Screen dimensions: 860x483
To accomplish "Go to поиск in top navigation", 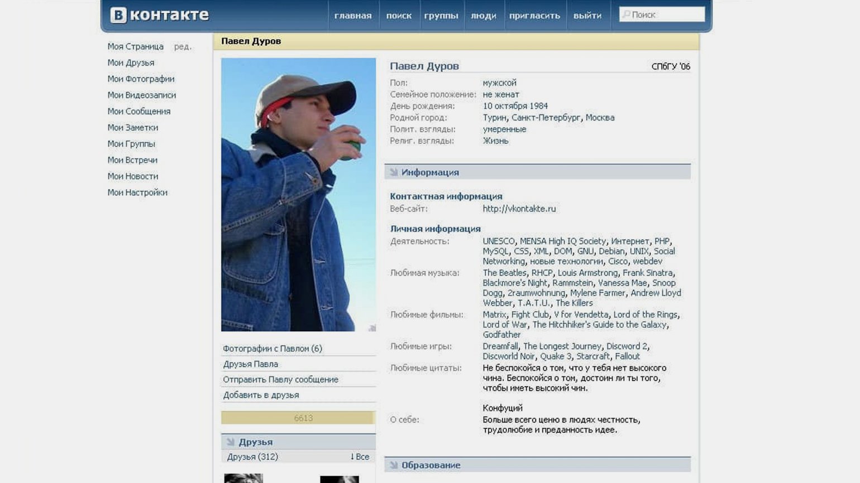I will pyautogui.click(x=399, y=16).
